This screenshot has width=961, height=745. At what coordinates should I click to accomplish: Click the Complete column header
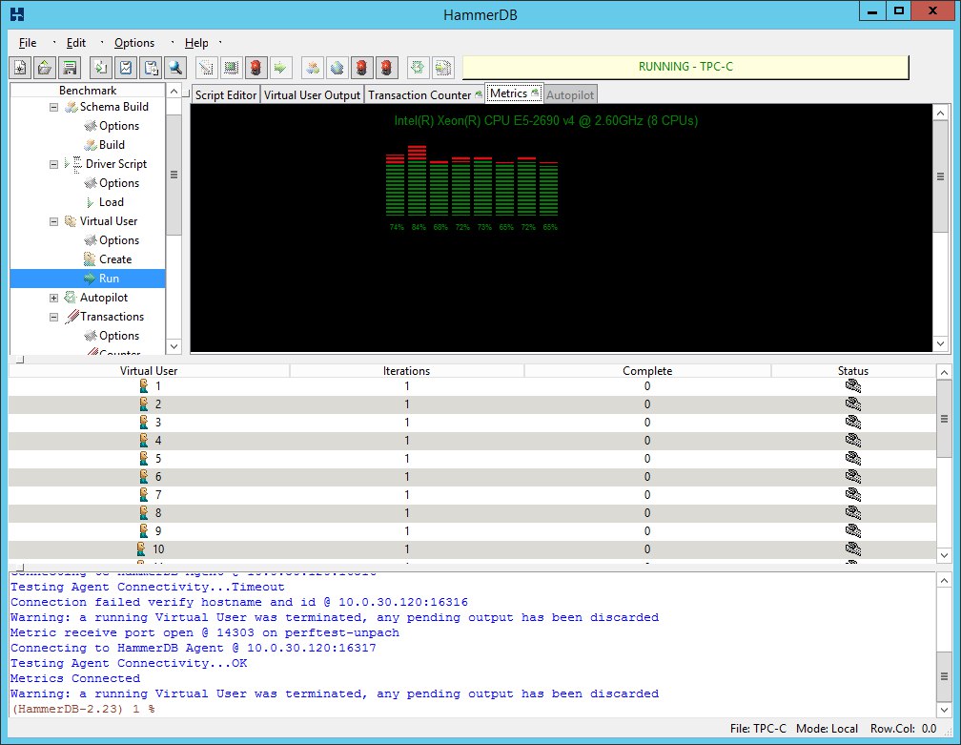tap(647, 371)
